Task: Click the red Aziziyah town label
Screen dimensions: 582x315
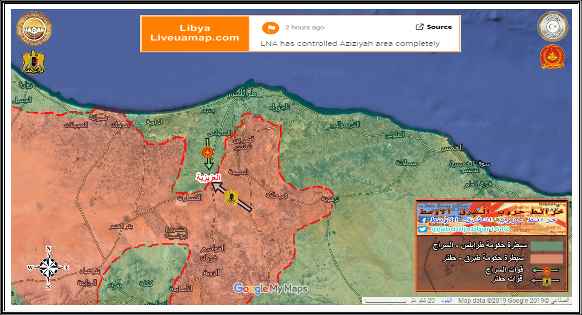Action: [208, 177]
